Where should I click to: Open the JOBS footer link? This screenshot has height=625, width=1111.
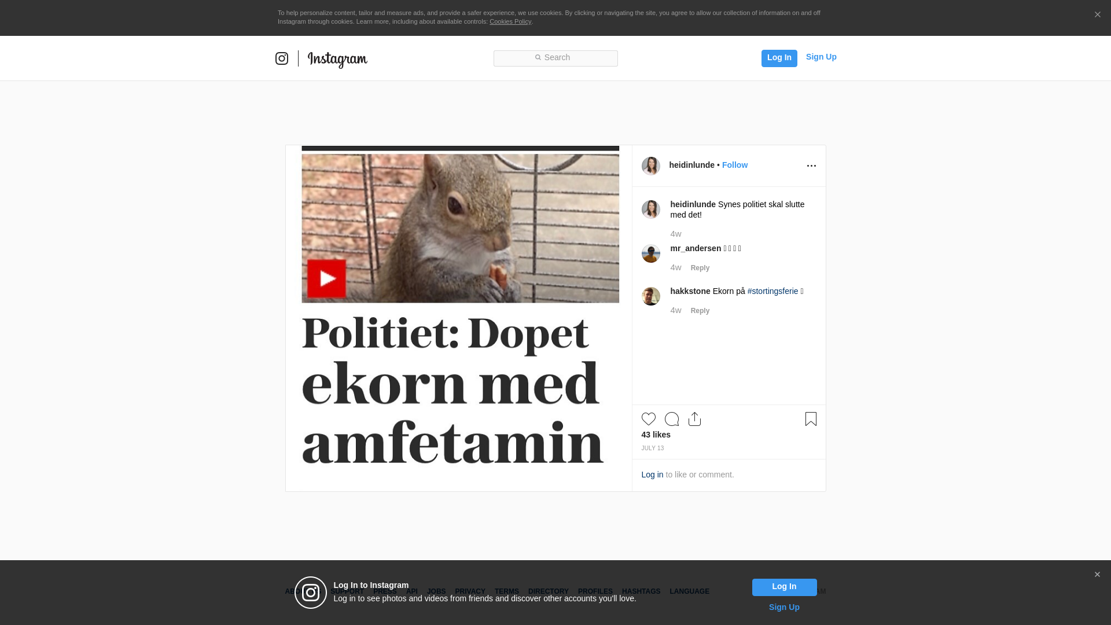[436, 591]
